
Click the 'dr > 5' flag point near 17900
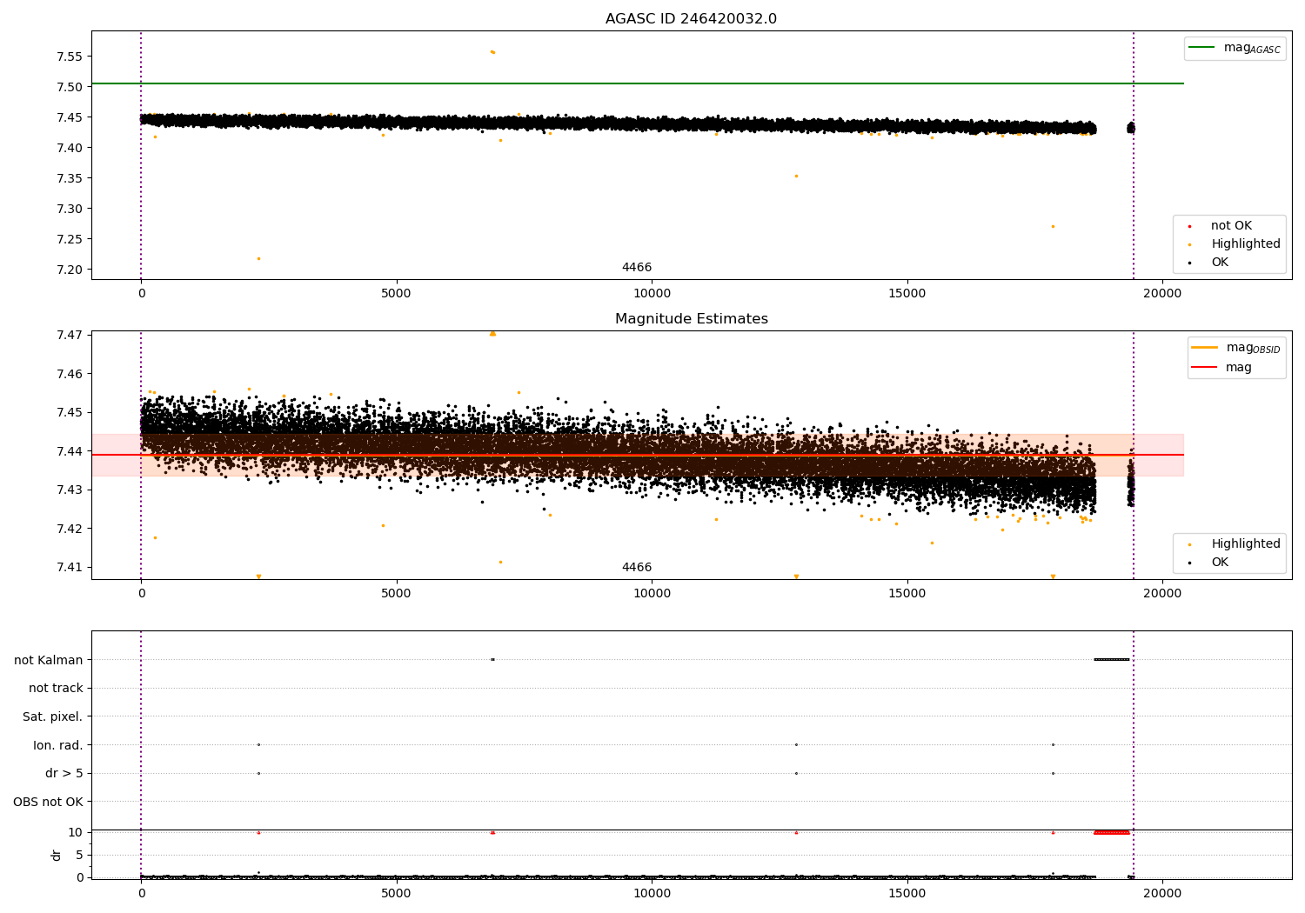tap(1053, 773)
